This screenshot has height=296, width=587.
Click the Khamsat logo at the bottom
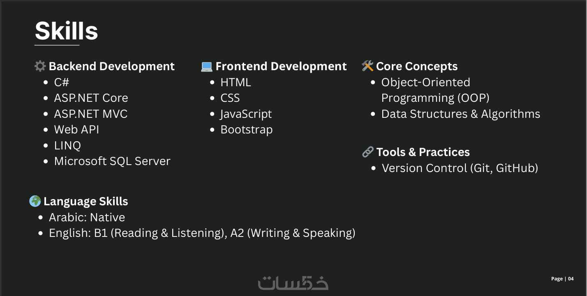[x=293, y=283]
